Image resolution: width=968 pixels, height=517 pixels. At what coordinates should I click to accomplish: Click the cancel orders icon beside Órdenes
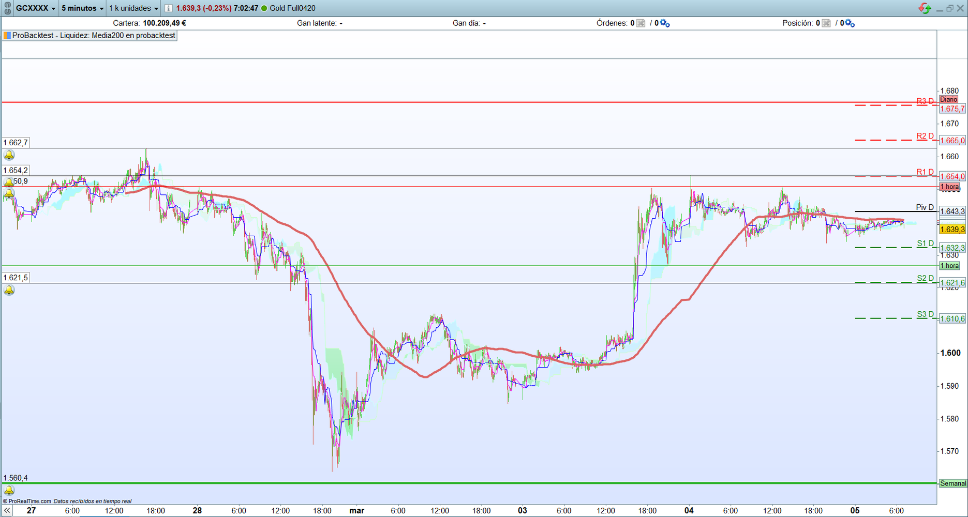tap(641, 23)
